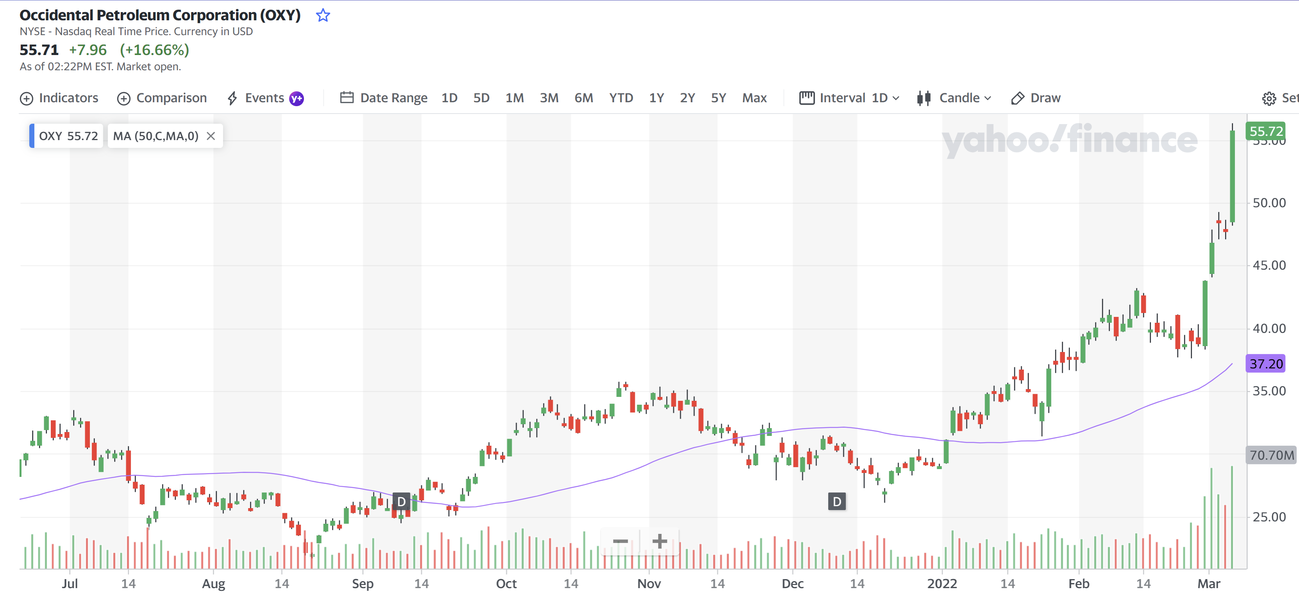
Task: Zoom out the chart with minus button
Action: coord(620,542)
